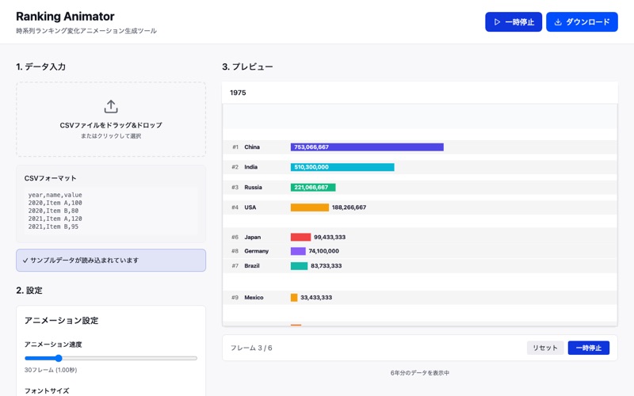Image resolution: width=634 pixels, height=396 pixels.
Task: Click the upload arrow icon in the drop zone
Action: [111, 107]
